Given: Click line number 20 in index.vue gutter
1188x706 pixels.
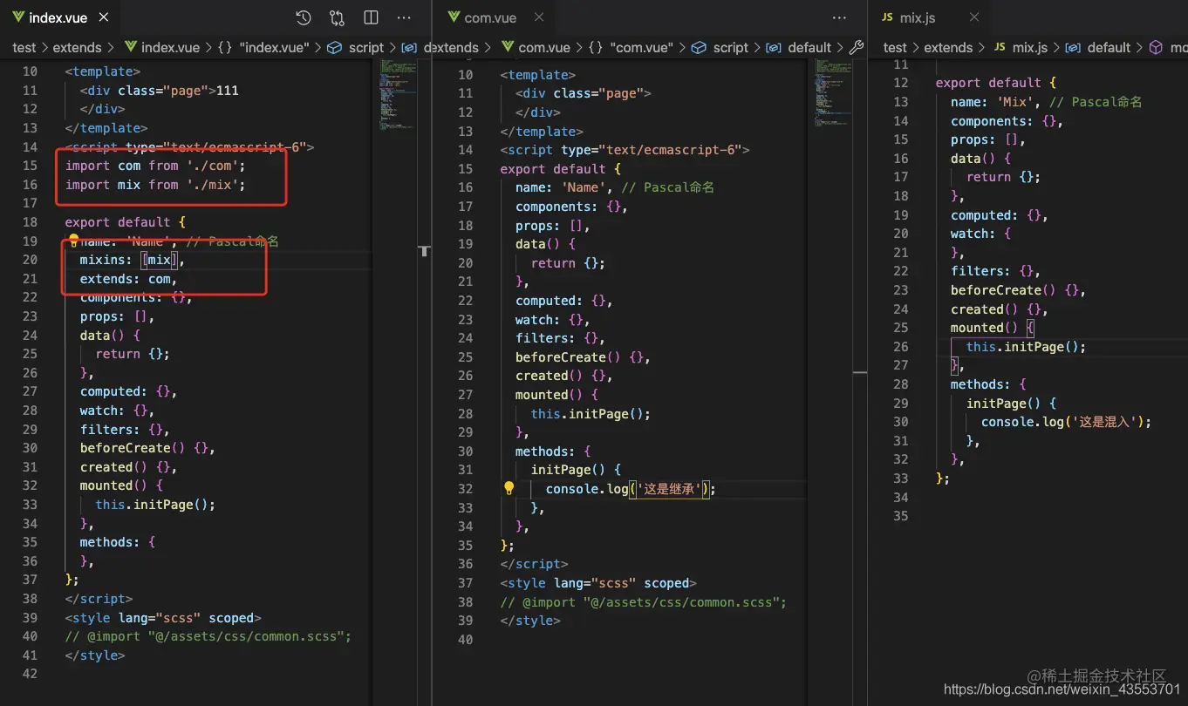Looking at the screenshot, I should coord(30,260).
